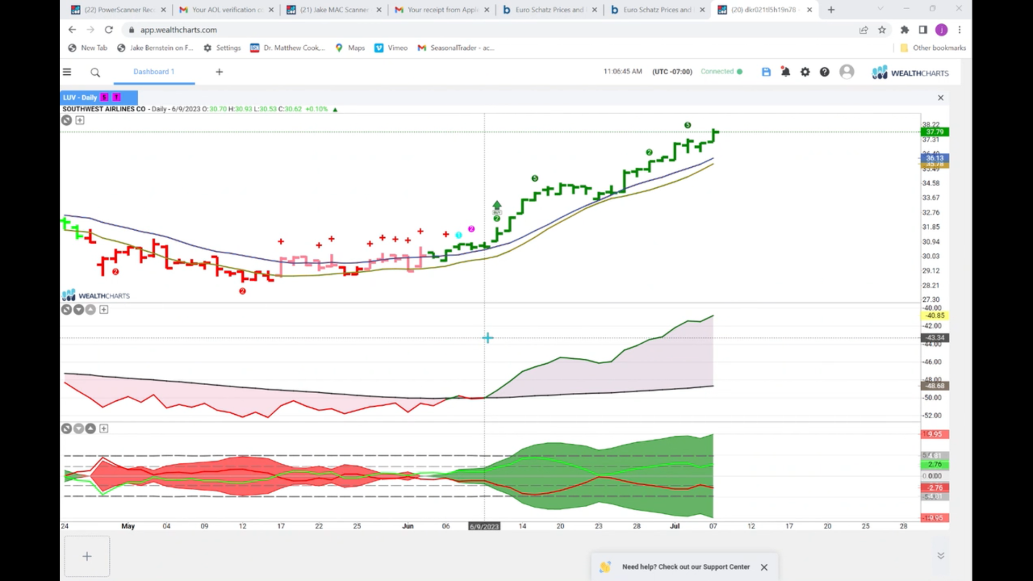Image resolution: width=1033 pixels, height=581 pixels.
Task: Open the Maps bookmark
Action: pos(350,48)
